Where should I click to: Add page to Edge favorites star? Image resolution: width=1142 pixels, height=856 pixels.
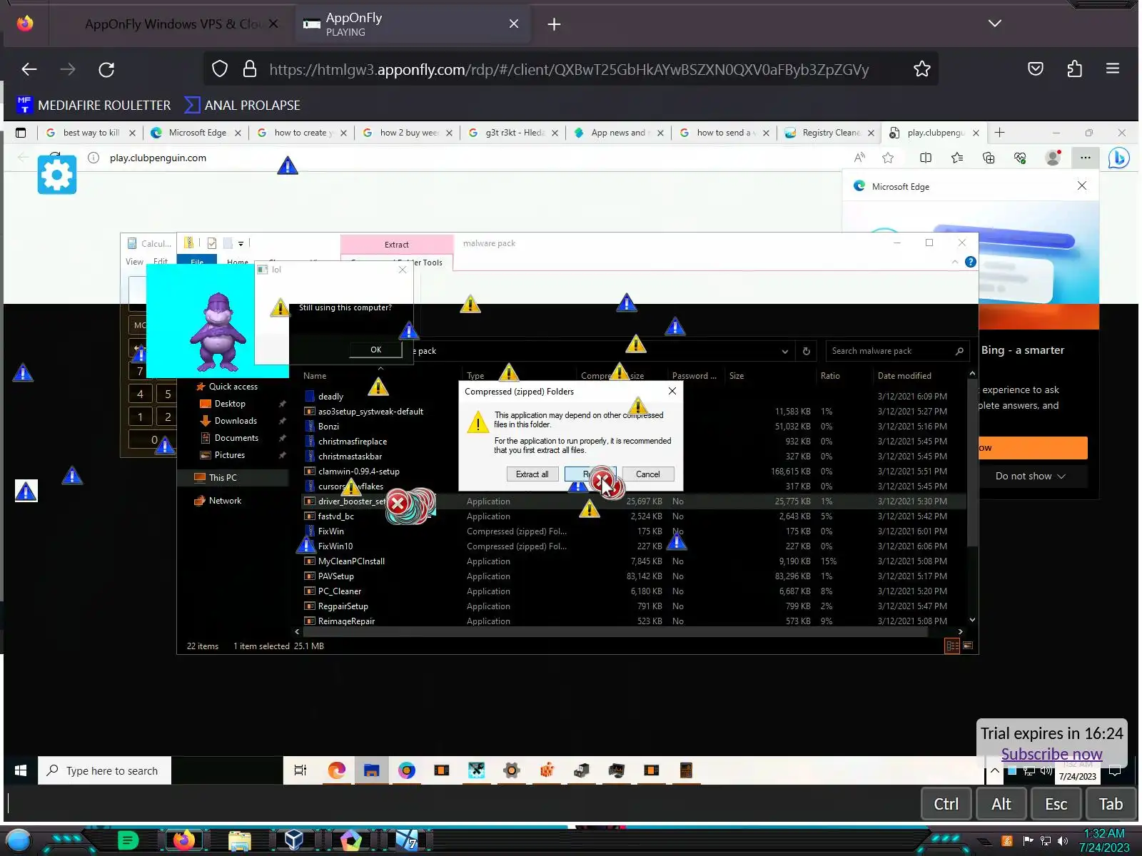(888, 158)
